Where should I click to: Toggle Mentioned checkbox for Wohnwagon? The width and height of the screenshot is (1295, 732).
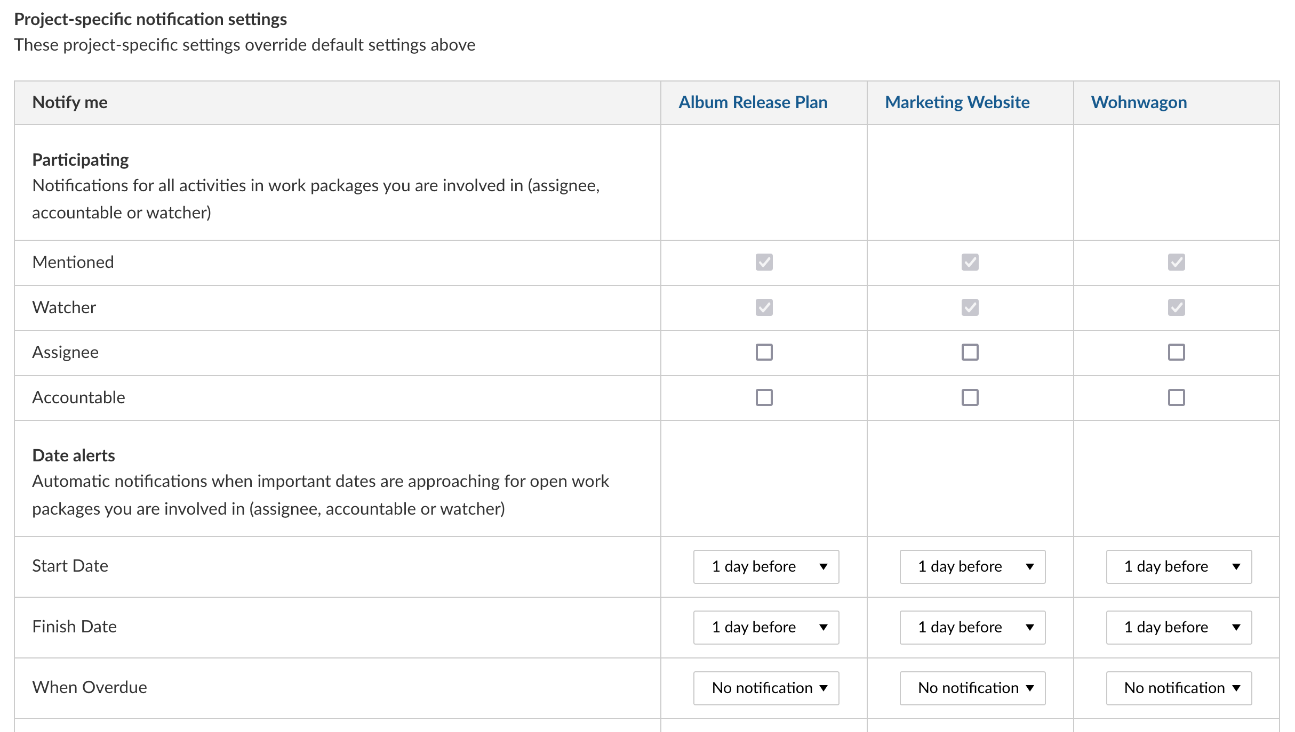click(1176, 262)
